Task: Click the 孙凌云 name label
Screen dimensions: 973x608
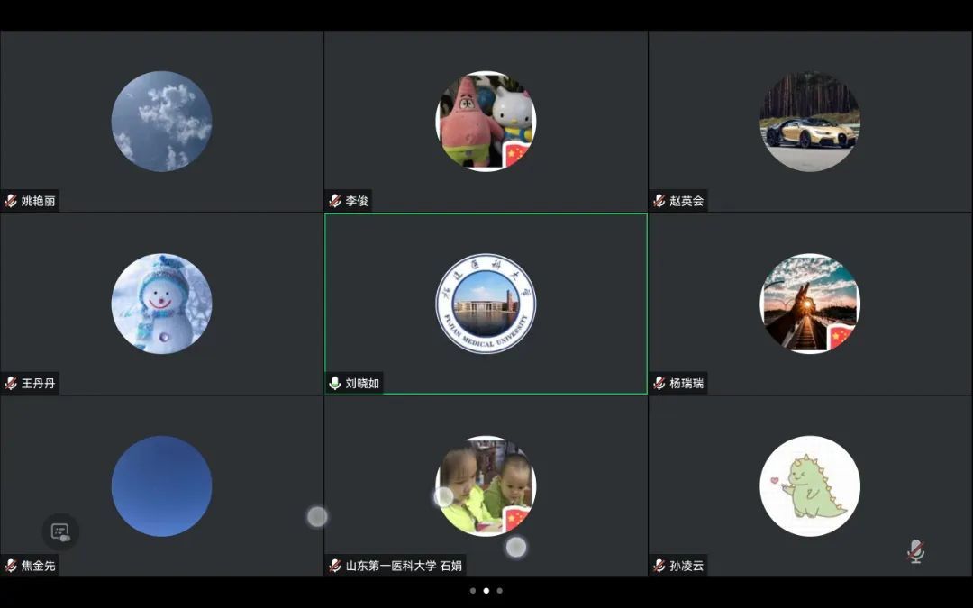Action: pos(687,566)
